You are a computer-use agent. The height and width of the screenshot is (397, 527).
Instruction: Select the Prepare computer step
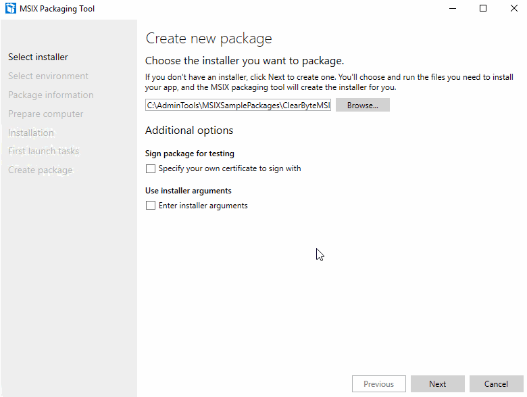coord(46,114)
